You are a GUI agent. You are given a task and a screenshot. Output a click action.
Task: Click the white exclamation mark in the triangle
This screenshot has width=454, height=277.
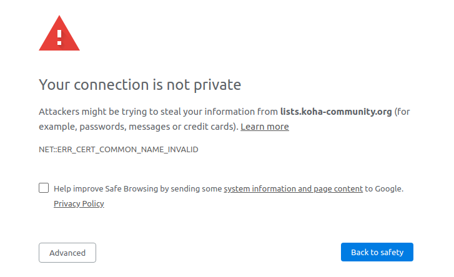point(59,37)
